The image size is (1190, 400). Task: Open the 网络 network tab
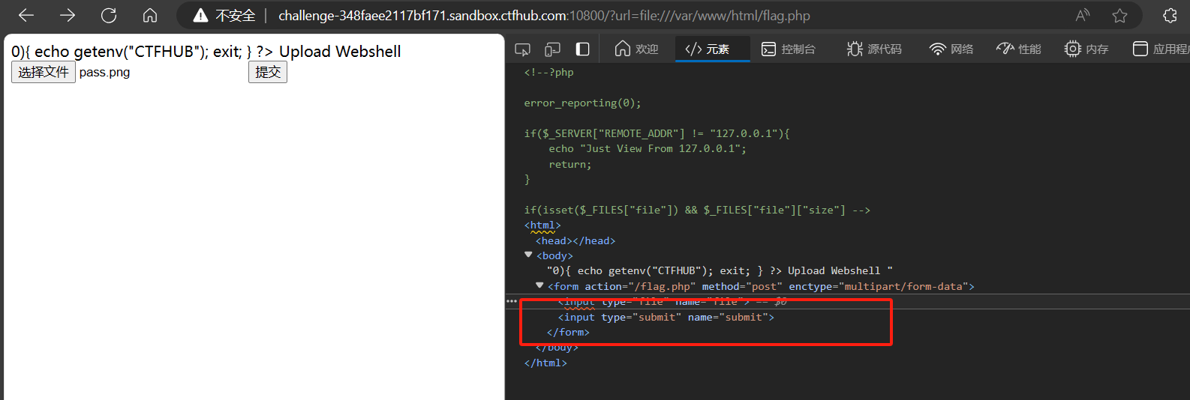click(x=951, y=49)
